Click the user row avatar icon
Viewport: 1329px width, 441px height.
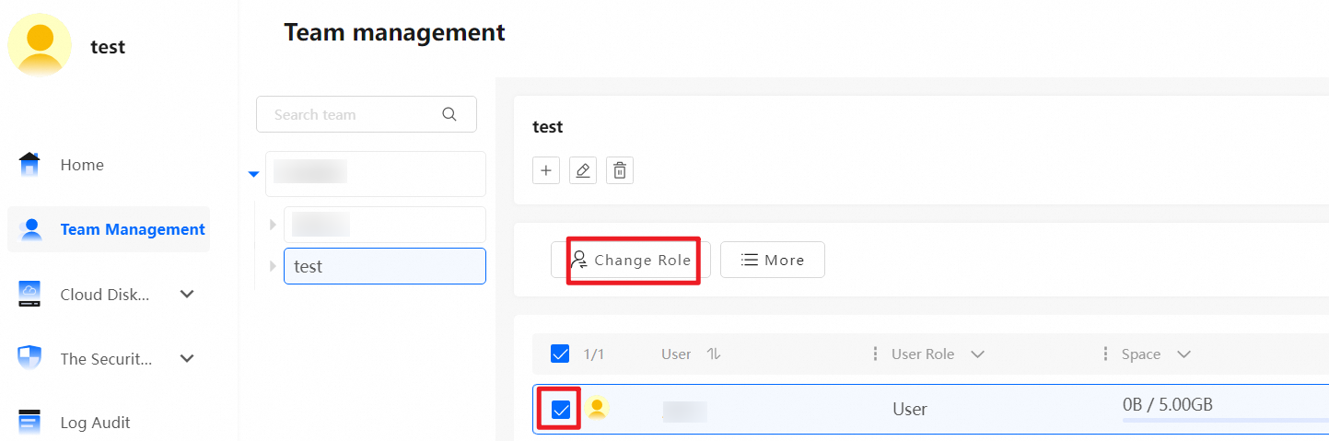(597, 408)
